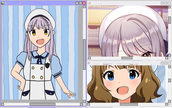Click the up arrow of the left window's vertical scrollbar
This screenshot has height=108, width=172.
(x=84, y=7)
